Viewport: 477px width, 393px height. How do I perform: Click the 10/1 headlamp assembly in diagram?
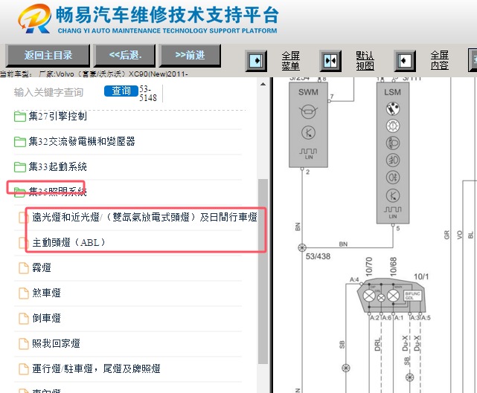point(391,295)
